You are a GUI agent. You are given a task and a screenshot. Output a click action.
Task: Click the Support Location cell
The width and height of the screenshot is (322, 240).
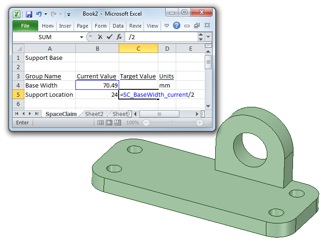tap(50, 94)
